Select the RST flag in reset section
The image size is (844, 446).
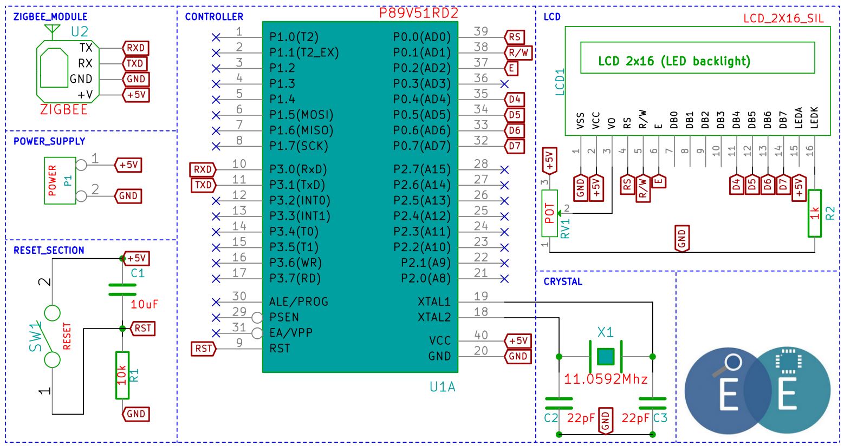coord(142,328)
